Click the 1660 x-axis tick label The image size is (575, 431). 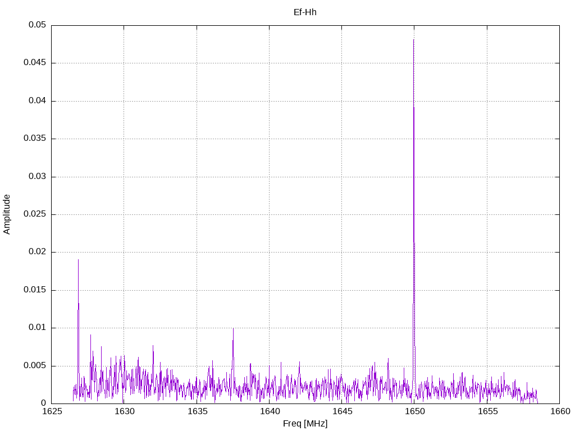pyautogui.click(x=560, y=411)
